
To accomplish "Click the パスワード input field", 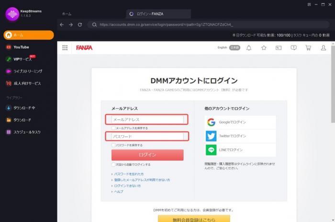I will [x=147, y=136].
